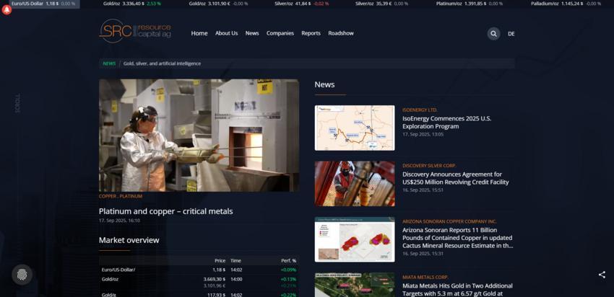The height and width of the screenshot is (297, 614).
Task: Click Silver/oz 41,84 $ top ticker quote
Action: tap(302, 4)
